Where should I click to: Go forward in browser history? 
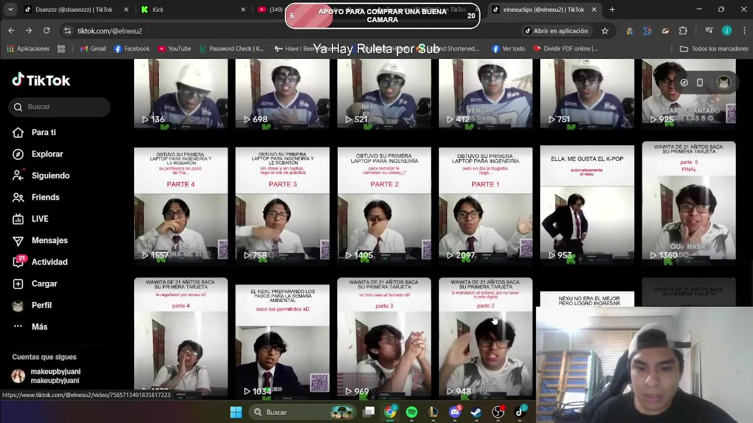coord(29,31)
